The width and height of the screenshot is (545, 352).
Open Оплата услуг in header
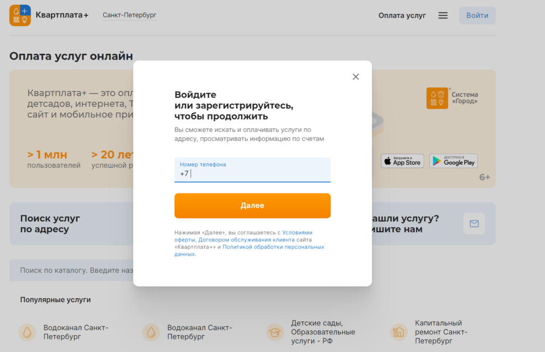coord(402,15)
